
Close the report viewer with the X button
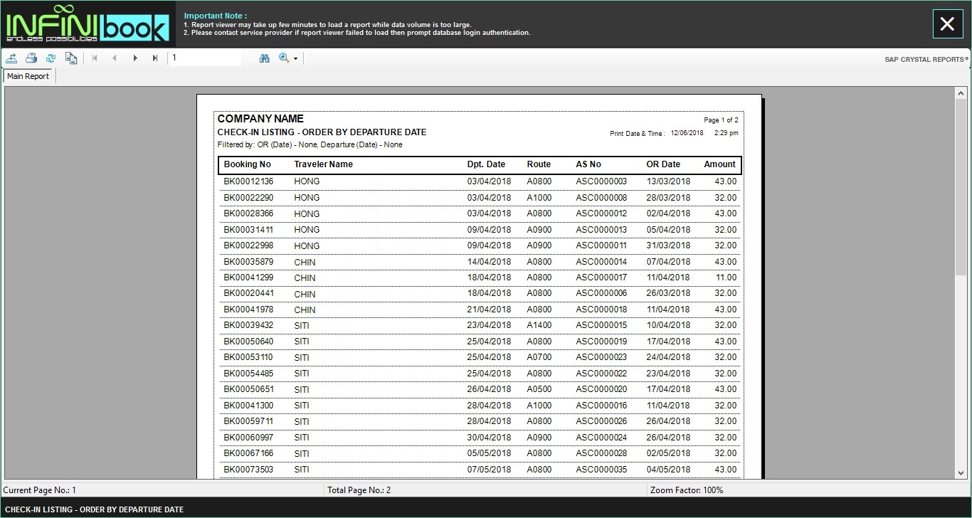click(947, 24)
